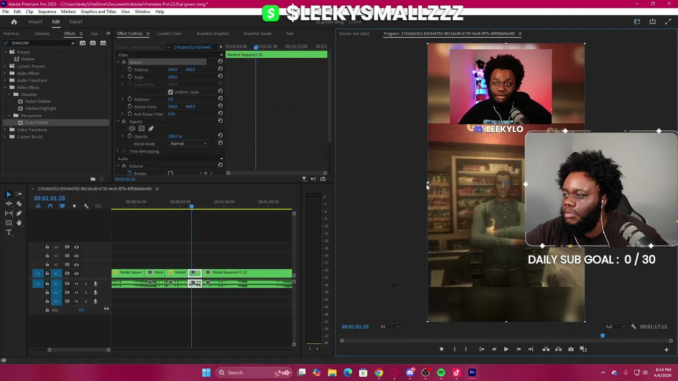
Task: Toggle track lock on V2
Action: tap(47, 265)
